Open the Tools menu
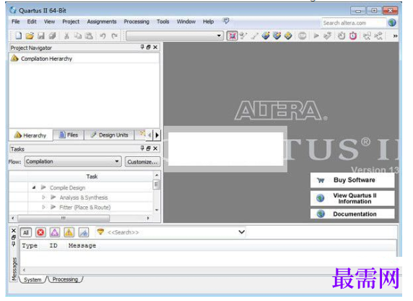The height and width of the screenshot is (301, 413). [162, 22]
